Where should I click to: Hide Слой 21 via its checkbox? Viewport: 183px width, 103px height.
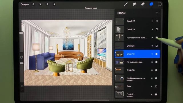click(156, 94)
